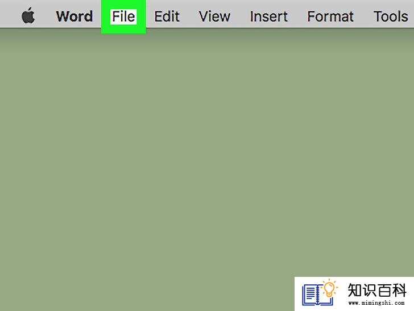The height and width of the screenshot is (311, 414).
Task: Click the 知识百科 watermark text
Action: (x=377, y=290)
